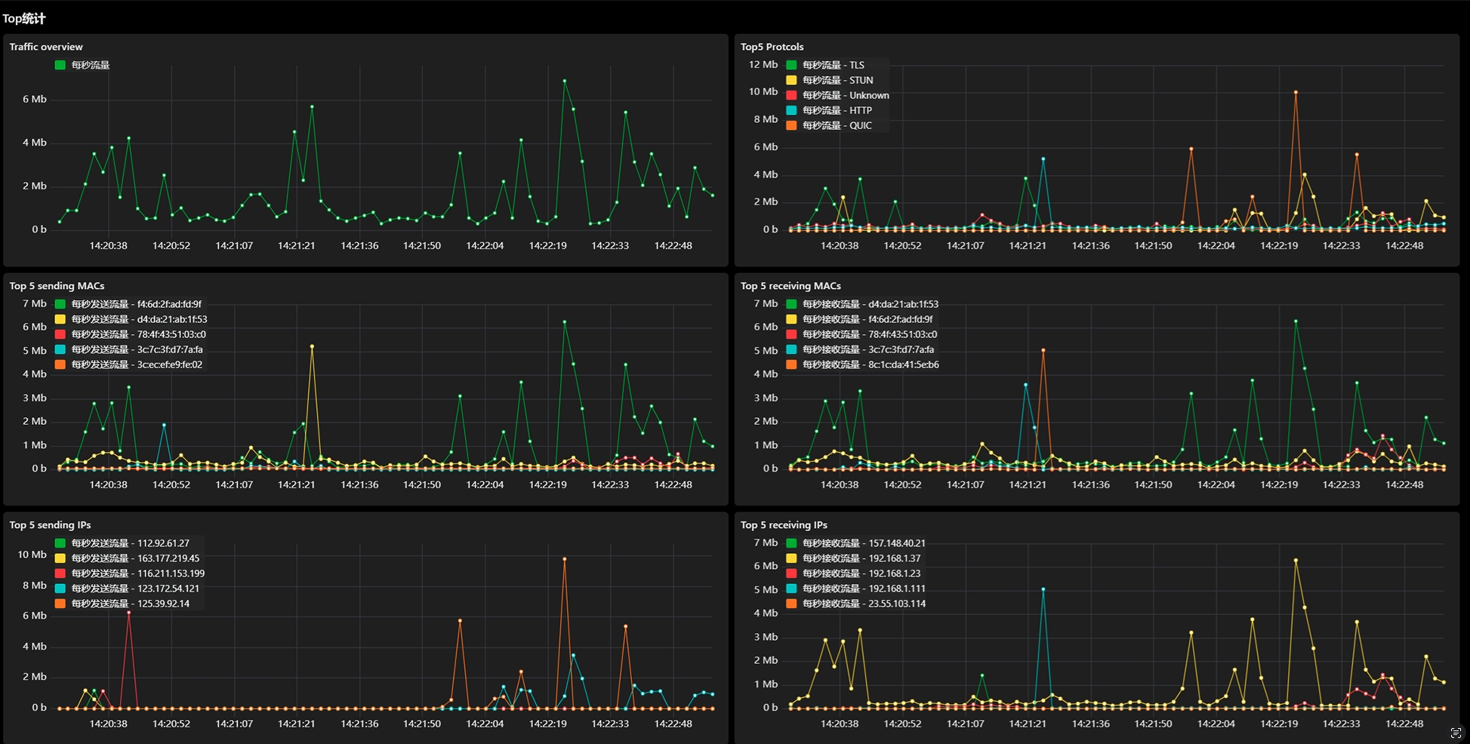Toggle receiving MAC d4:da:21:ab:1f:53 series
1470x744 pixels.
coord(871,304)
